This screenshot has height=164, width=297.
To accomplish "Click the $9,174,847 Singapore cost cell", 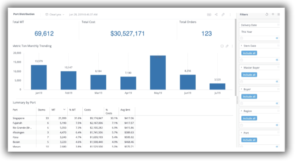I will (96, 118).
